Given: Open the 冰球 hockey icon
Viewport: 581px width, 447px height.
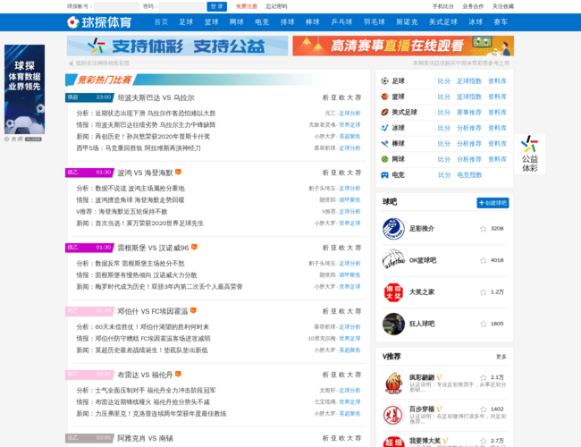Looking at the screenshot, I should click(x=384, y=128).
